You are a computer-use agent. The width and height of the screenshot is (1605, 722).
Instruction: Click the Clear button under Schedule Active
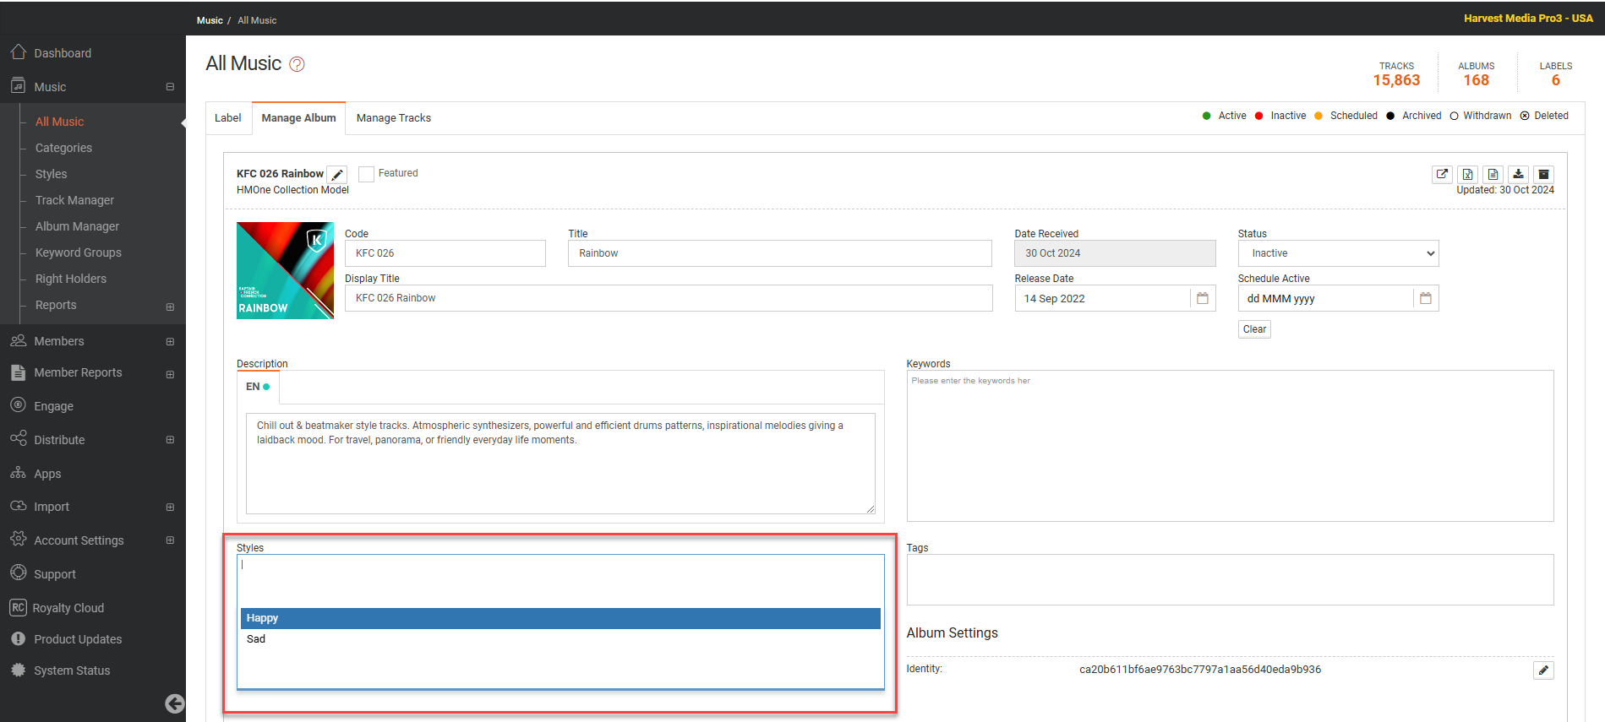pyautogui.click(x=1254, y=329)
